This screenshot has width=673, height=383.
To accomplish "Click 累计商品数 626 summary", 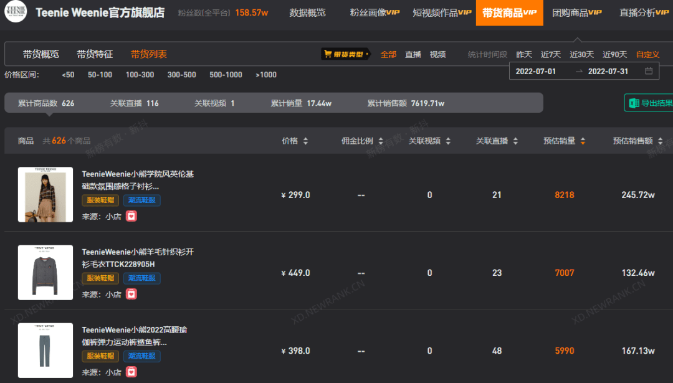I will 46,103.
